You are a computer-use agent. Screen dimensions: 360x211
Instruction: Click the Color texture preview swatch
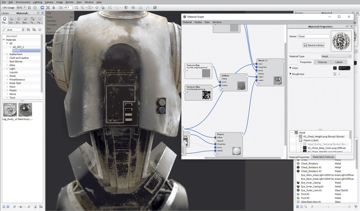click(x=344, y=68)
